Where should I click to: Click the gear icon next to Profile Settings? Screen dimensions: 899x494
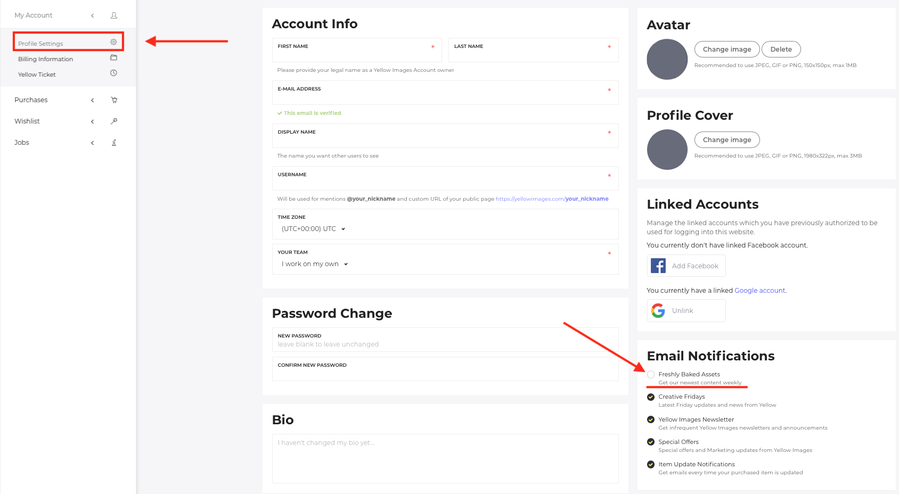pyautogui.click(x=113, y=42)
